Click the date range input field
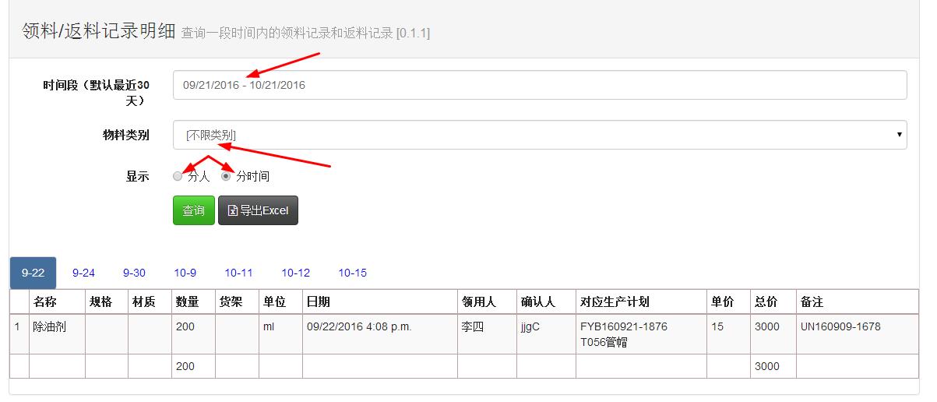The width and height of the screenshot is (937, 402). click(539, 85)
